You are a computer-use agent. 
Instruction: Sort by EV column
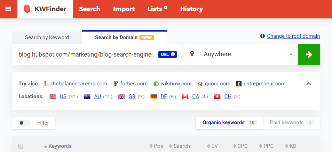(x=212, y=146)
